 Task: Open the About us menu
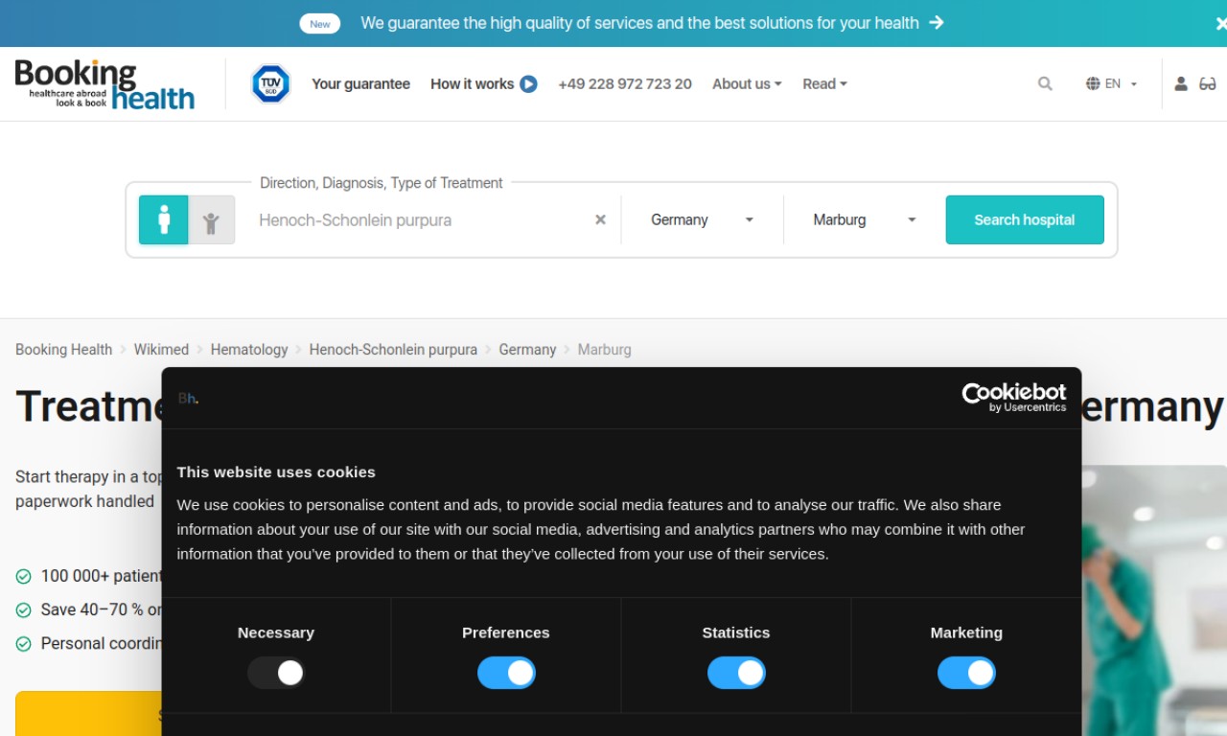pos(747,84)
